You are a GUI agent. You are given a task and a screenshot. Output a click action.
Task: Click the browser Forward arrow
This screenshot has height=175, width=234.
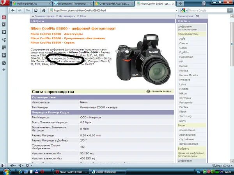click(20, 10)
